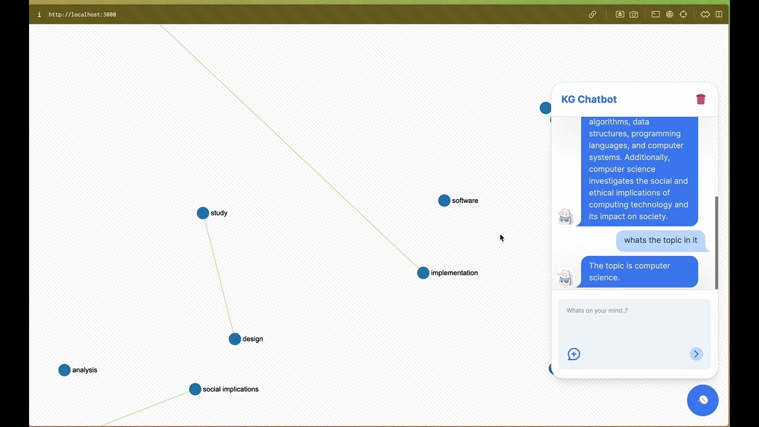Select the 'analysis' graph node

(65, 370)
